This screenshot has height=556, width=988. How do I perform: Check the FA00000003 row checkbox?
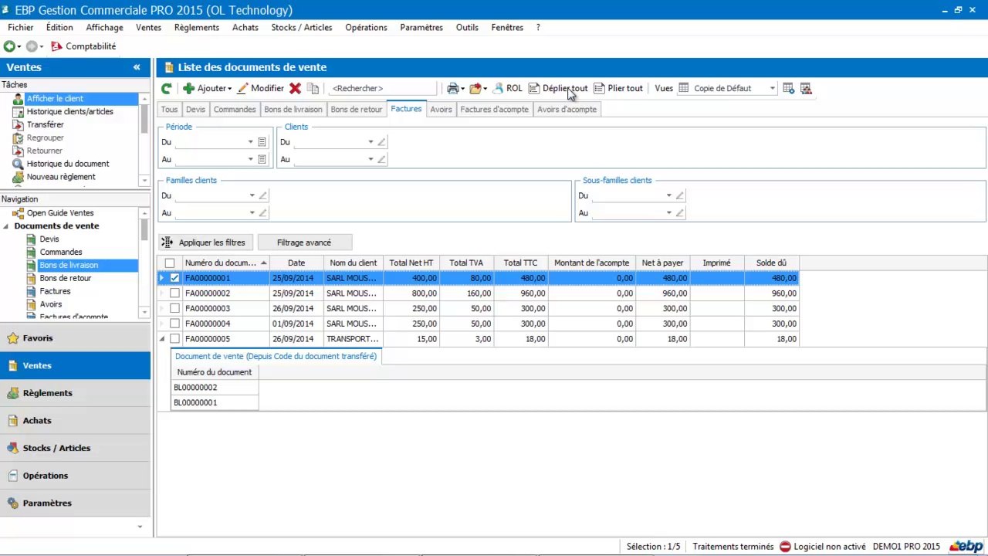174,308
